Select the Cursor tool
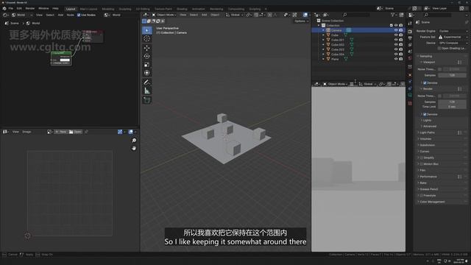Viewport: 471px width, 265px height. click(147, 39)
